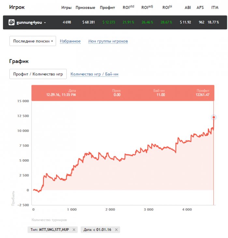Screen dimensions: 228x238
Task: Open Мои группы игроков link
Action: pos(108,41)
